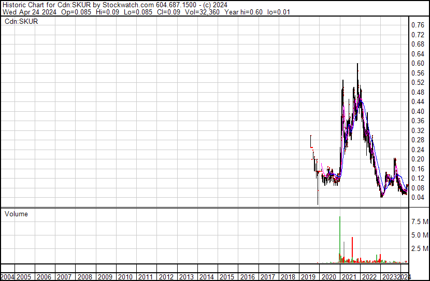This screenshot has height=281, width=430.
Task: Select the 2011 year label on the time axis
Action: pyautogui.click(x=146, y=277)
